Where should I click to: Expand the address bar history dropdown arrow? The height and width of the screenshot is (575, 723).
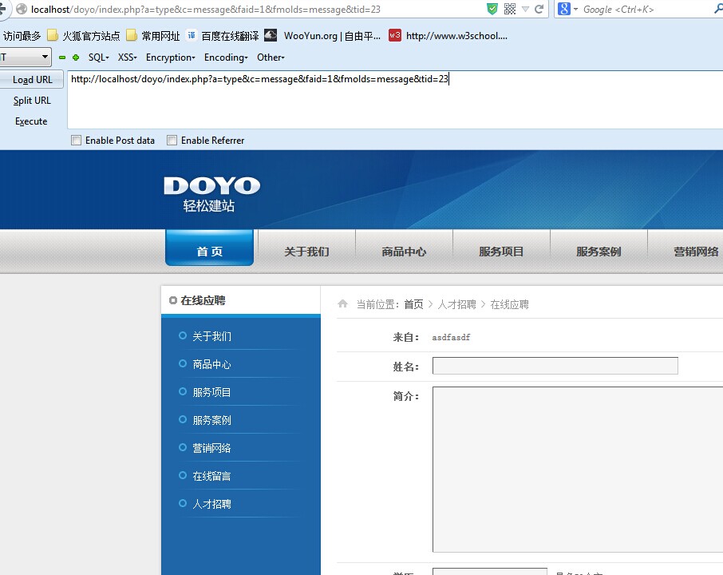(x=525, y=9)
